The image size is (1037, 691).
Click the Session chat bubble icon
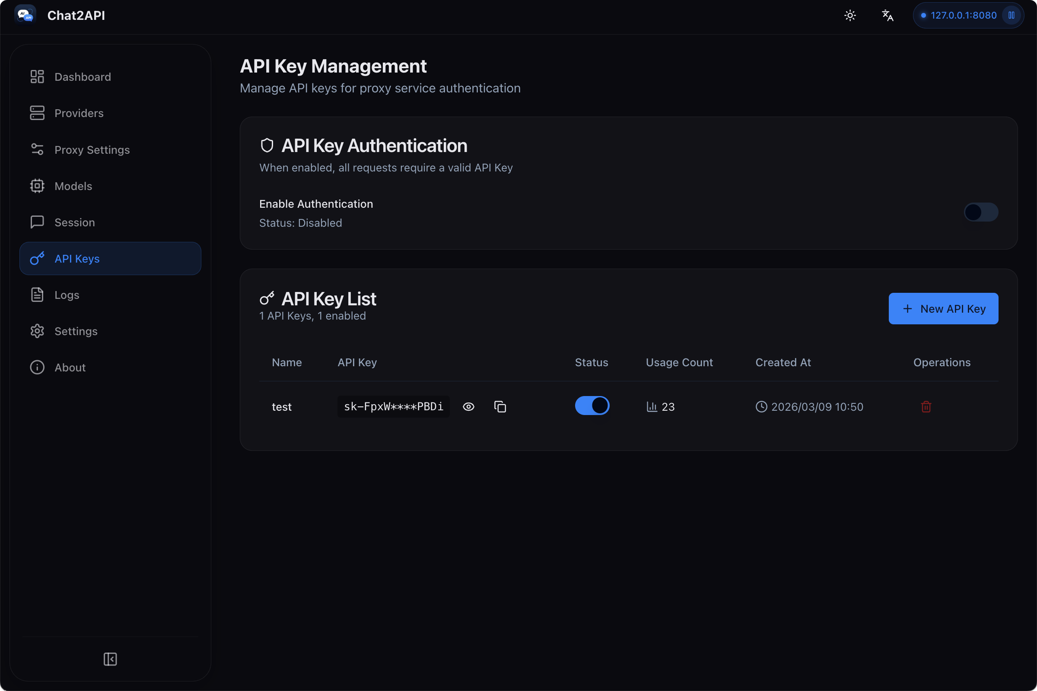pyautogui.click(x=37, y=222)
